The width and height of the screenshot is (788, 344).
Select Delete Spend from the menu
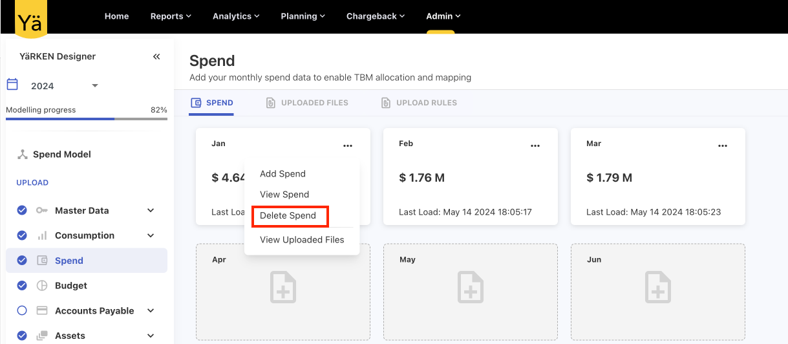(x=288, y=216)
